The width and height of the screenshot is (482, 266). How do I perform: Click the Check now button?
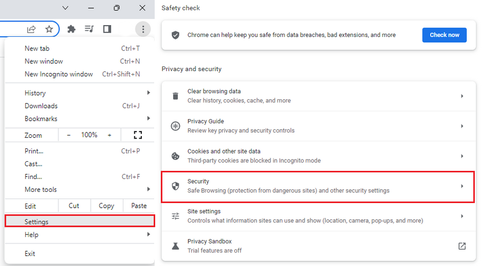click(x=444, y=35)
